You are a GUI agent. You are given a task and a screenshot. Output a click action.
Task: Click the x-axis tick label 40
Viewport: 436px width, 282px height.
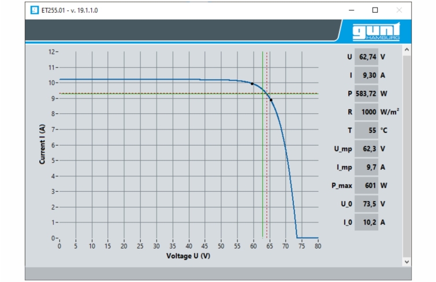coord(189,246)
